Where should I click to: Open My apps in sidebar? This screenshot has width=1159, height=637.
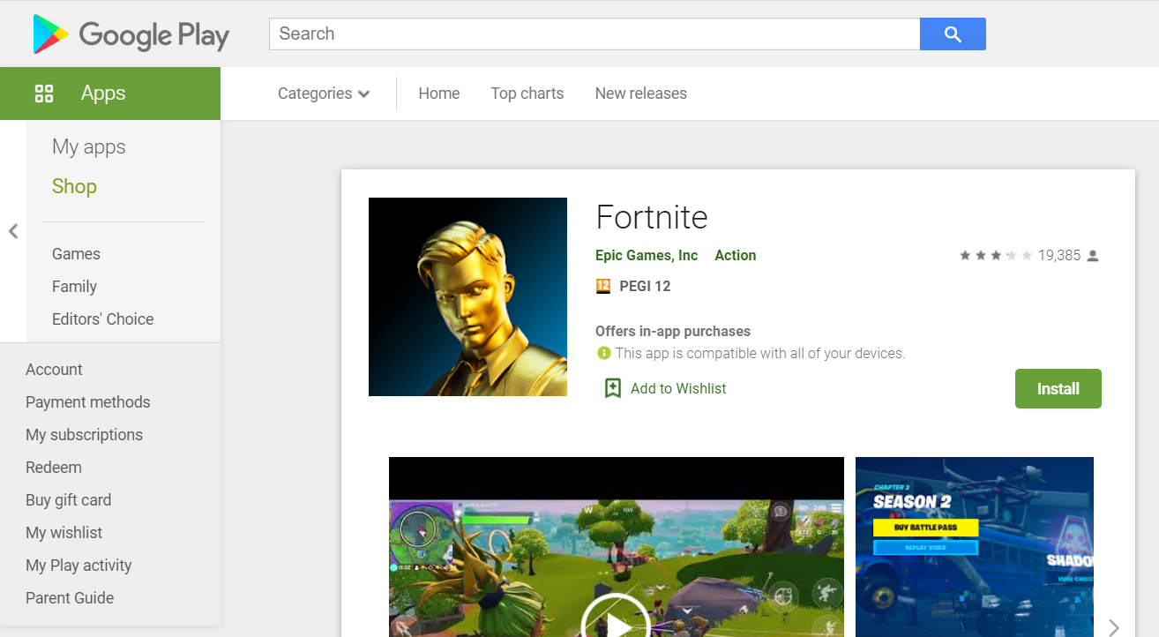(89, 147)
